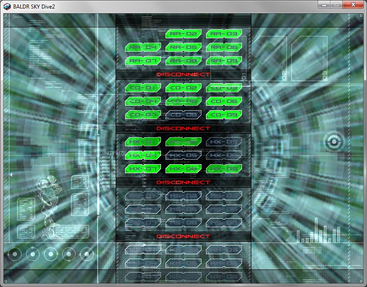This screenshot has height=287, width=367.
Task: Click the locked MS-07 stage button
Action: point(143,223)
